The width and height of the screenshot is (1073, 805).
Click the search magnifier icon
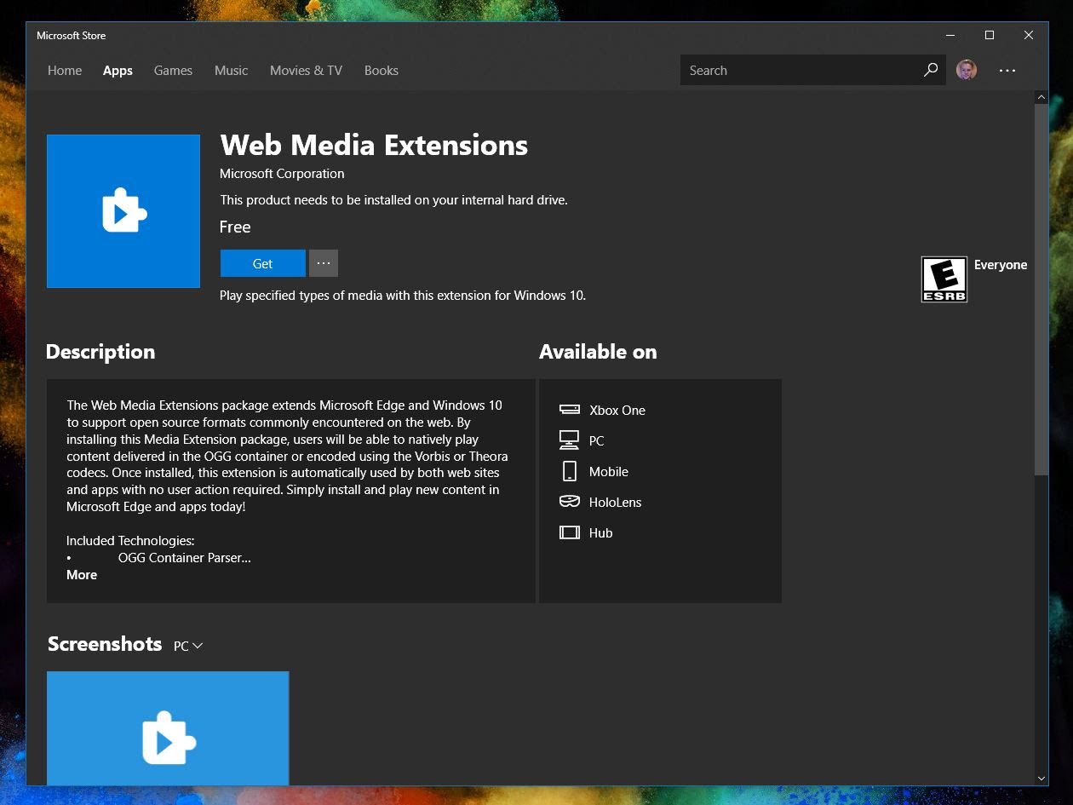pos(931,70)
